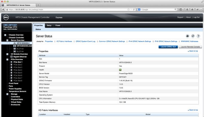The image size is (204, 117).
Task: Click the Launch Remote Console button
Action: click(x=190, y=47)
